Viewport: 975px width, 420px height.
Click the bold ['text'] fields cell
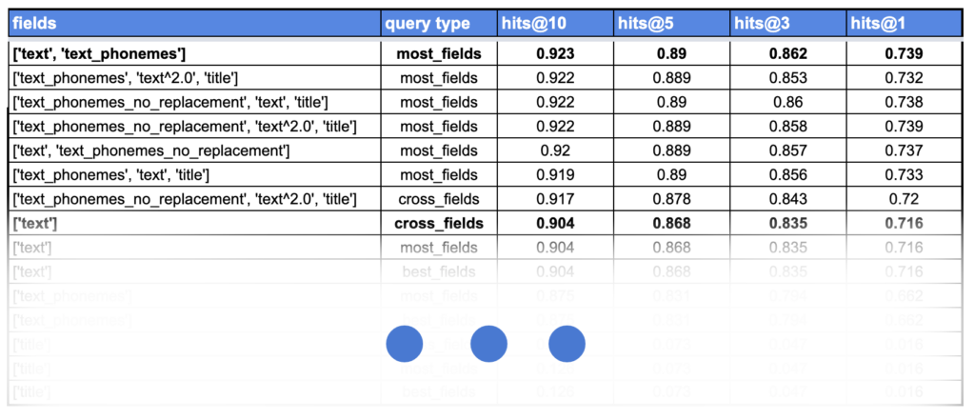click(32, 224)
